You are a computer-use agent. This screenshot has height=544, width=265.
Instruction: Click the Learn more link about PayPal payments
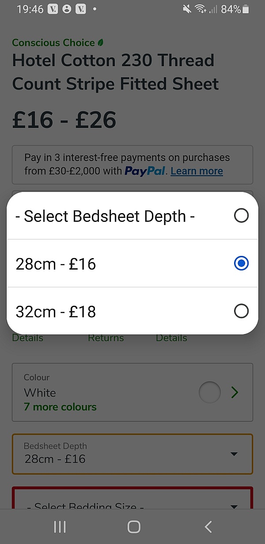point(197,171)
